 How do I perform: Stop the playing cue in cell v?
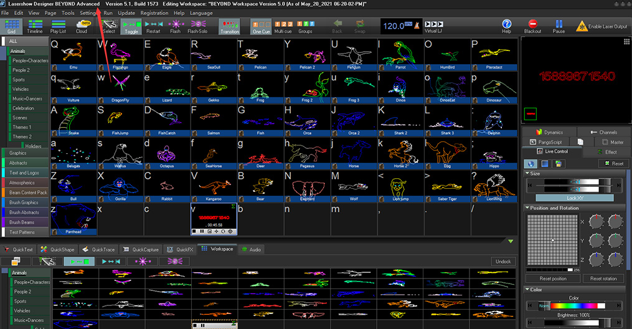pos(195,231)
